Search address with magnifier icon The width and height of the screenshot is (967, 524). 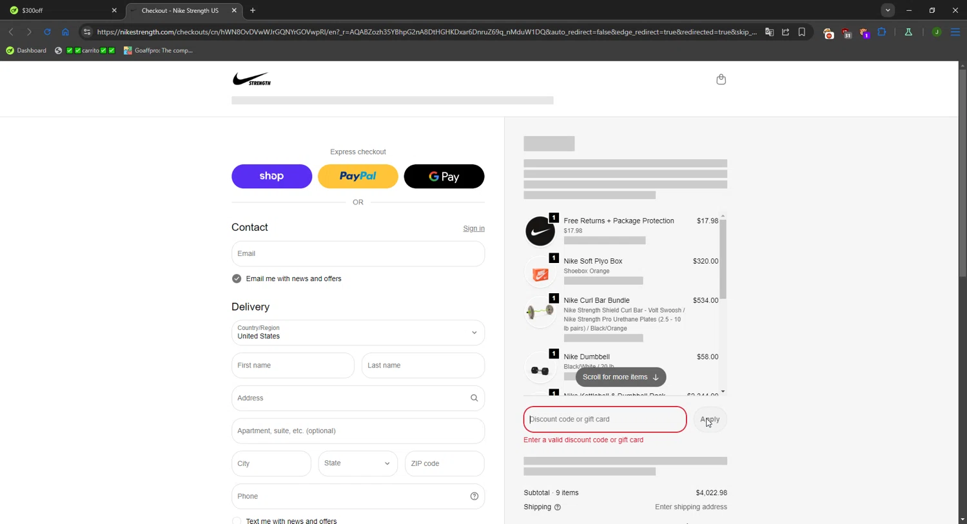tap(474, 398)
